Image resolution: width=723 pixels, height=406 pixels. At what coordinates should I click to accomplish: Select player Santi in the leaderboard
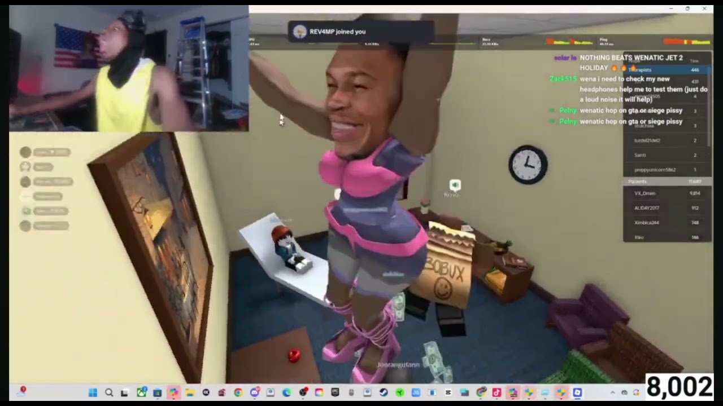click(667, 155)
